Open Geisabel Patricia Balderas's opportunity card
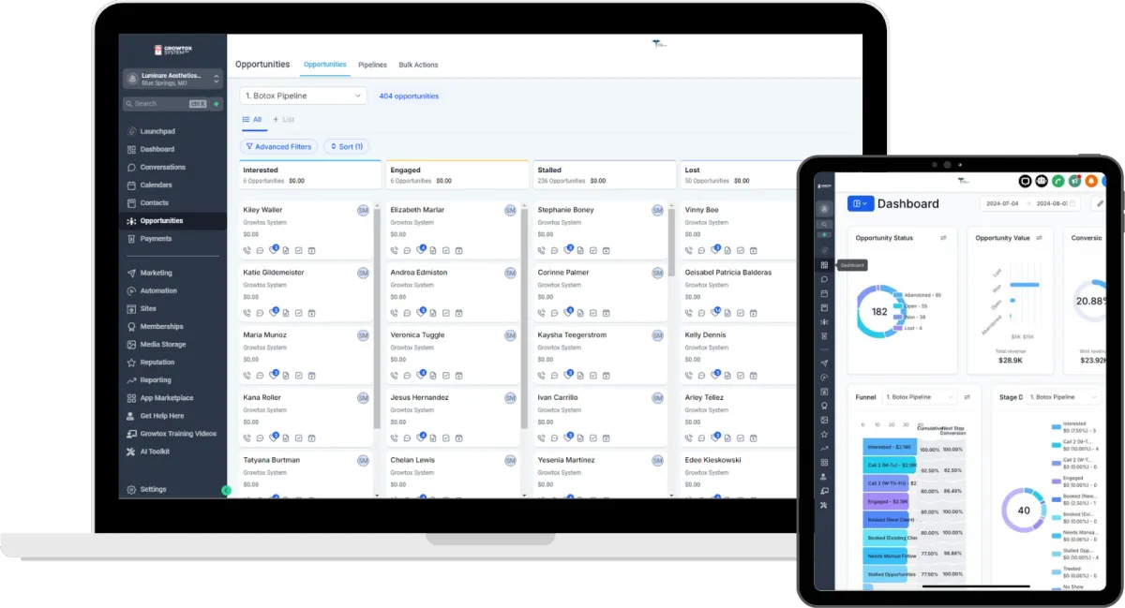 [x=741, y=291]
